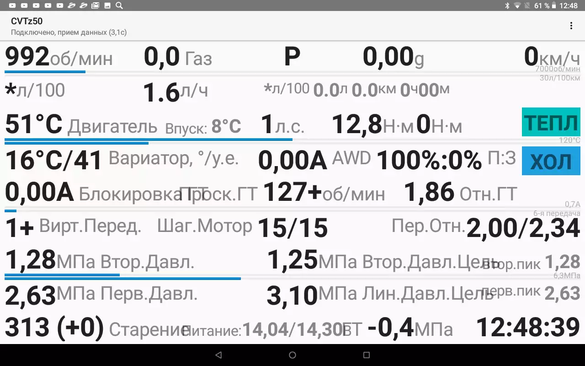This screenshot has height=366, width=585.
Task: Tap the blue ХОЛ indicator
Action: (x=551, y=161)
